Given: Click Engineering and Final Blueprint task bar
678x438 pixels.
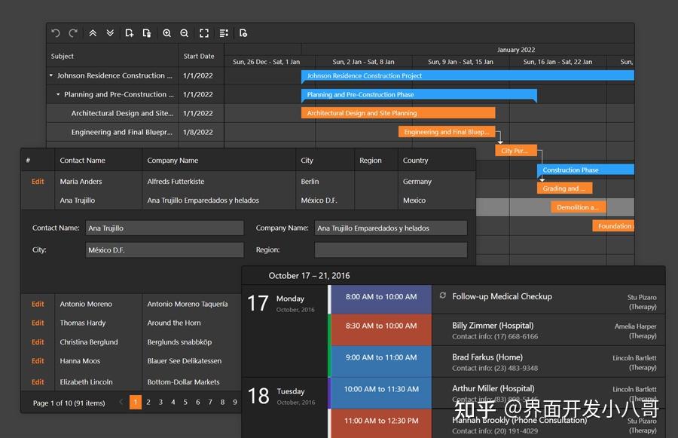Looking at the screenshot, I should coord(447,132).
